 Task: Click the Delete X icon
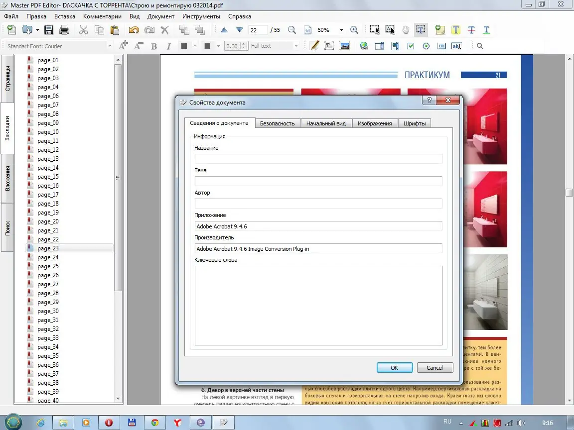tap(165, 30)
